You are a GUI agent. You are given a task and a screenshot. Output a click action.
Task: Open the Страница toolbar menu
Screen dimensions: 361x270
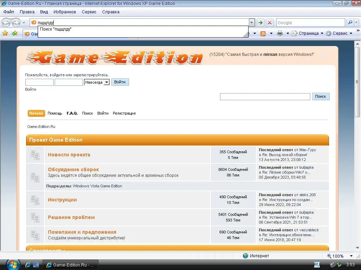[307, 33]
